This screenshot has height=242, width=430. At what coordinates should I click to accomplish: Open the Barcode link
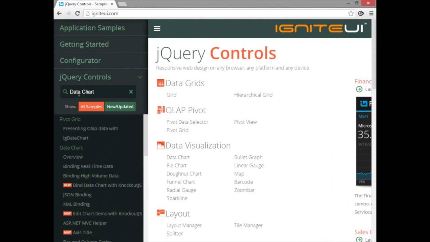[x=244, y=182]
